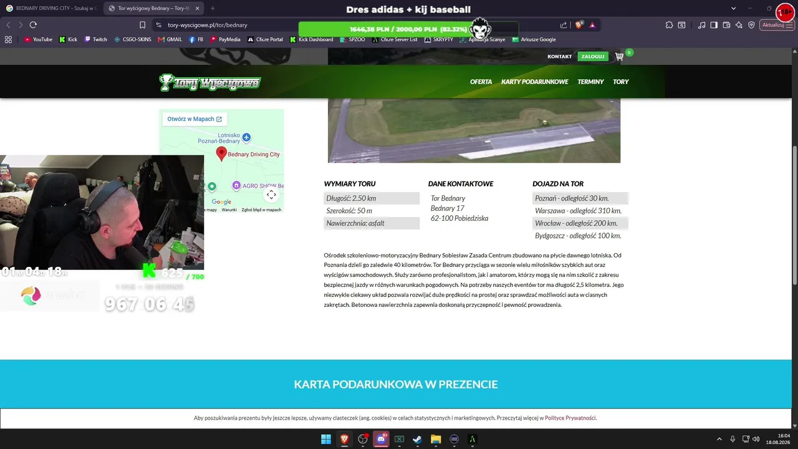Open the KONTAKT link in the header
The width and height of the screenshot is (798, 449).
(x=559, y=57)
